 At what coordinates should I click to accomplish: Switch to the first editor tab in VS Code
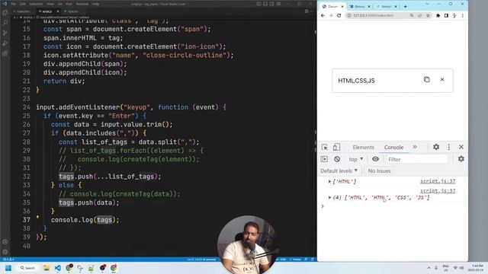(x=23, y=11)
